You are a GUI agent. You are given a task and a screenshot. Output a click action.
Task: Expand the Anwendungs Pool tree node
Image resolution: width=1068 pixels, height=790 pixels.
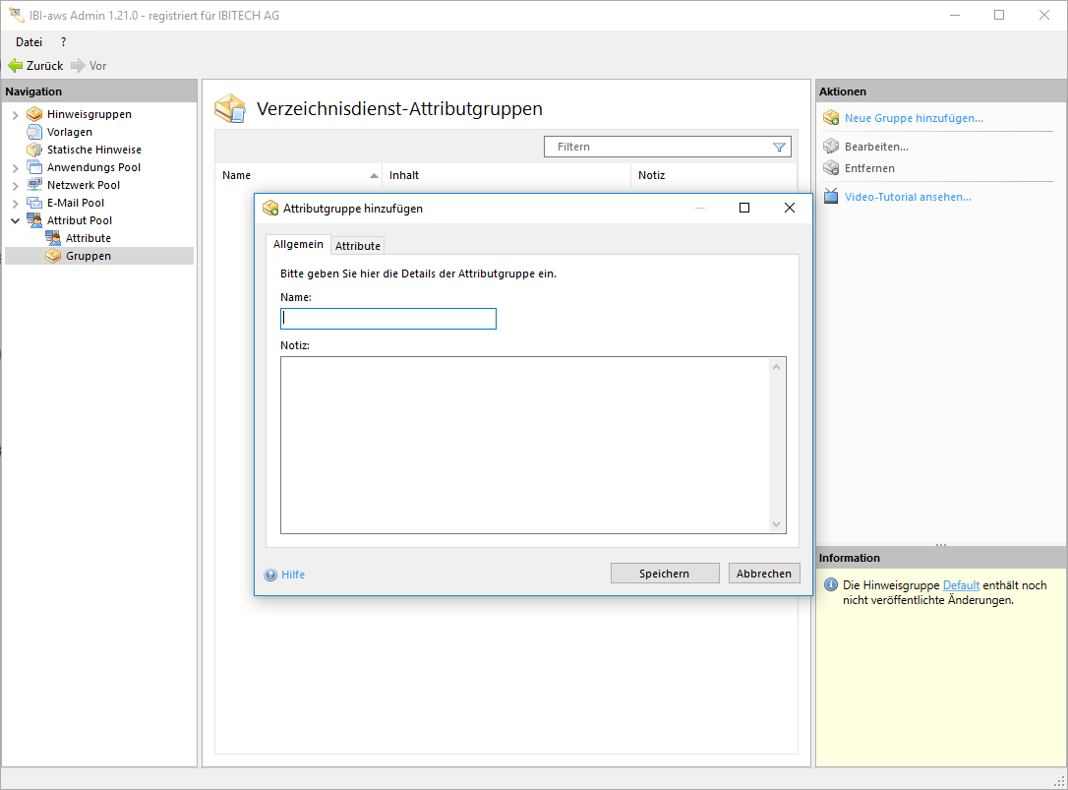[x=15, y=168]
